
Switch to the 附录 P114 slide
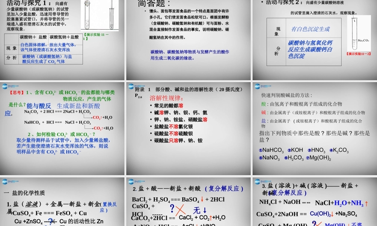[x=187, y=124]
